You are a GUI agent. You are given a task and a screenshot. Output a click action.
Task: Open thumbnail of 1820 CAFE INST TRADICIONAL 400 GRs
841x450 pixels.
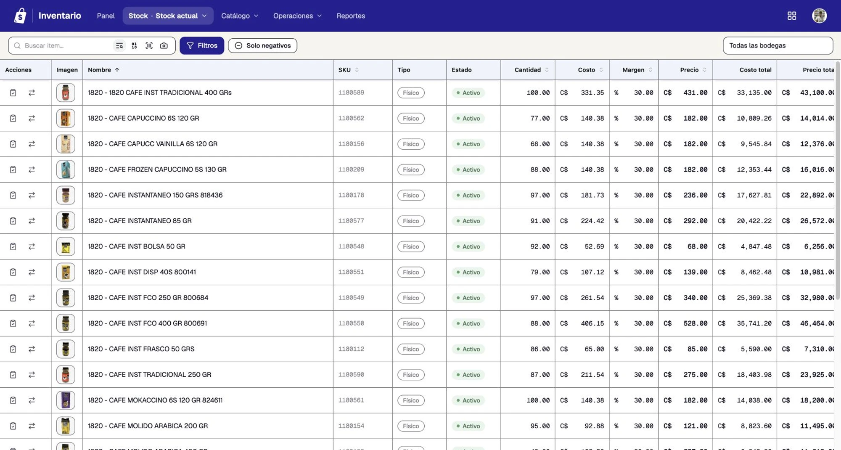66,93
